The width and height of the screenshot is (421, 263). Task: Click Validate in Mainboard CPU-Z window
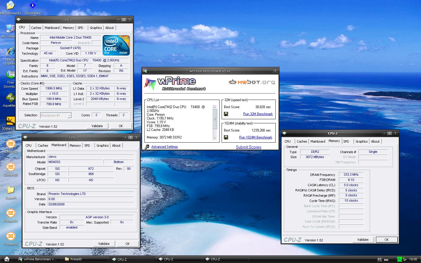104,244
